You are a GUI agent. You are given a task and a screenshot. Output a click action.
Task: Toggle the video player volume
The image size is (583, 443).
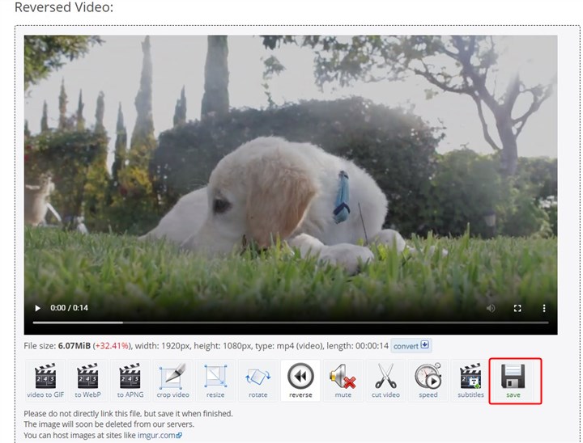491,308
